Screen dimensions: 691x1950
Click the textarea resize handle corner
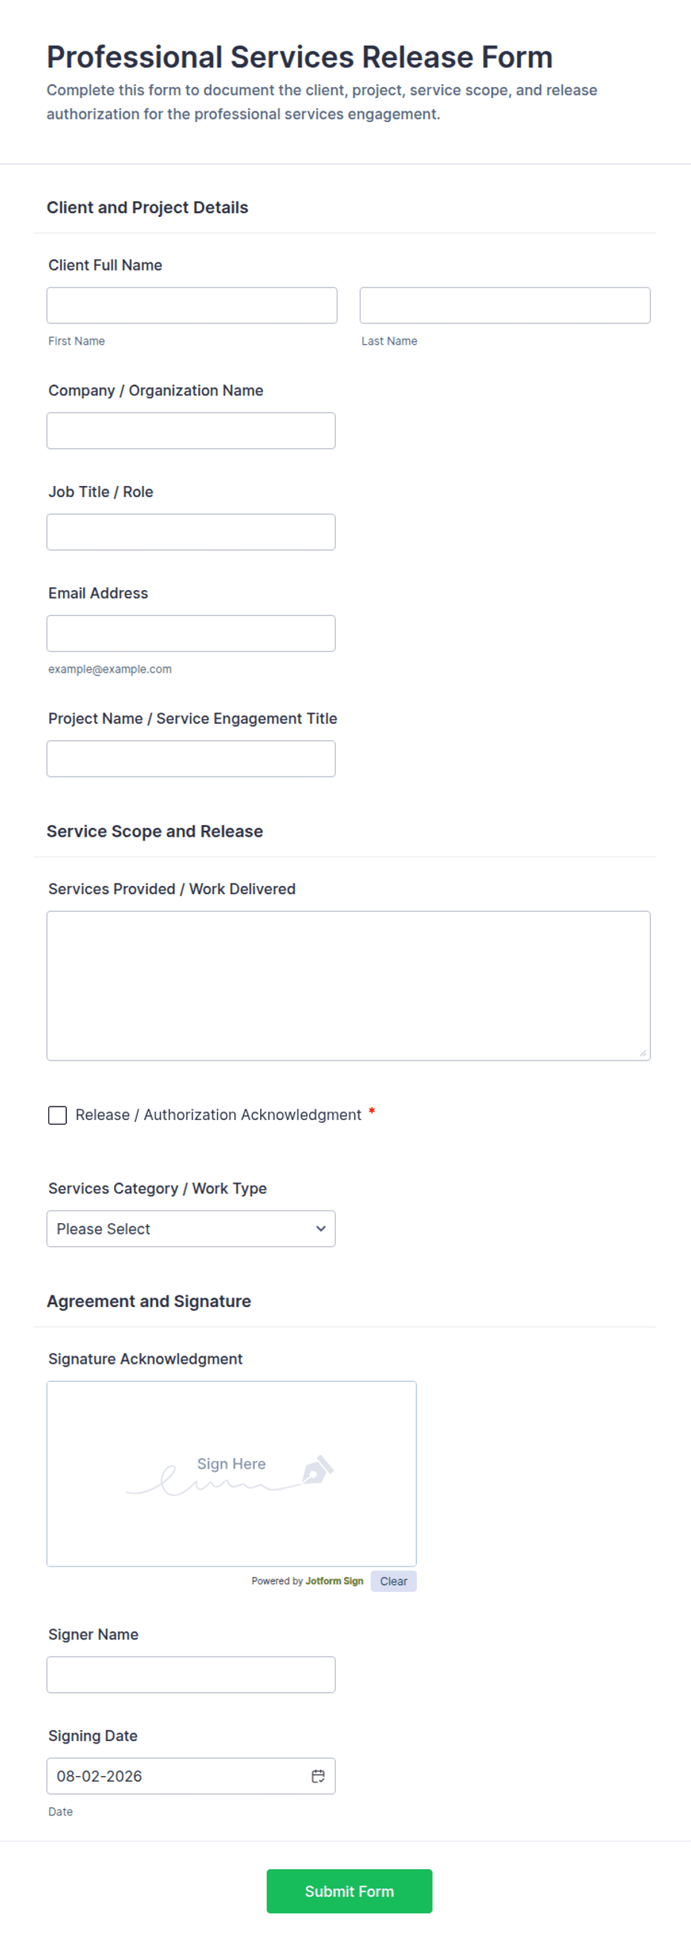click(x=643, y=1052)
